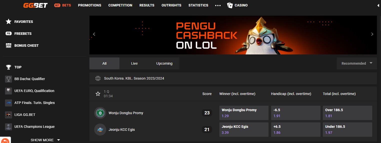381x143 pixels.
Task: Open the Favorites star icon in sidebar
Action: (8, 22)
